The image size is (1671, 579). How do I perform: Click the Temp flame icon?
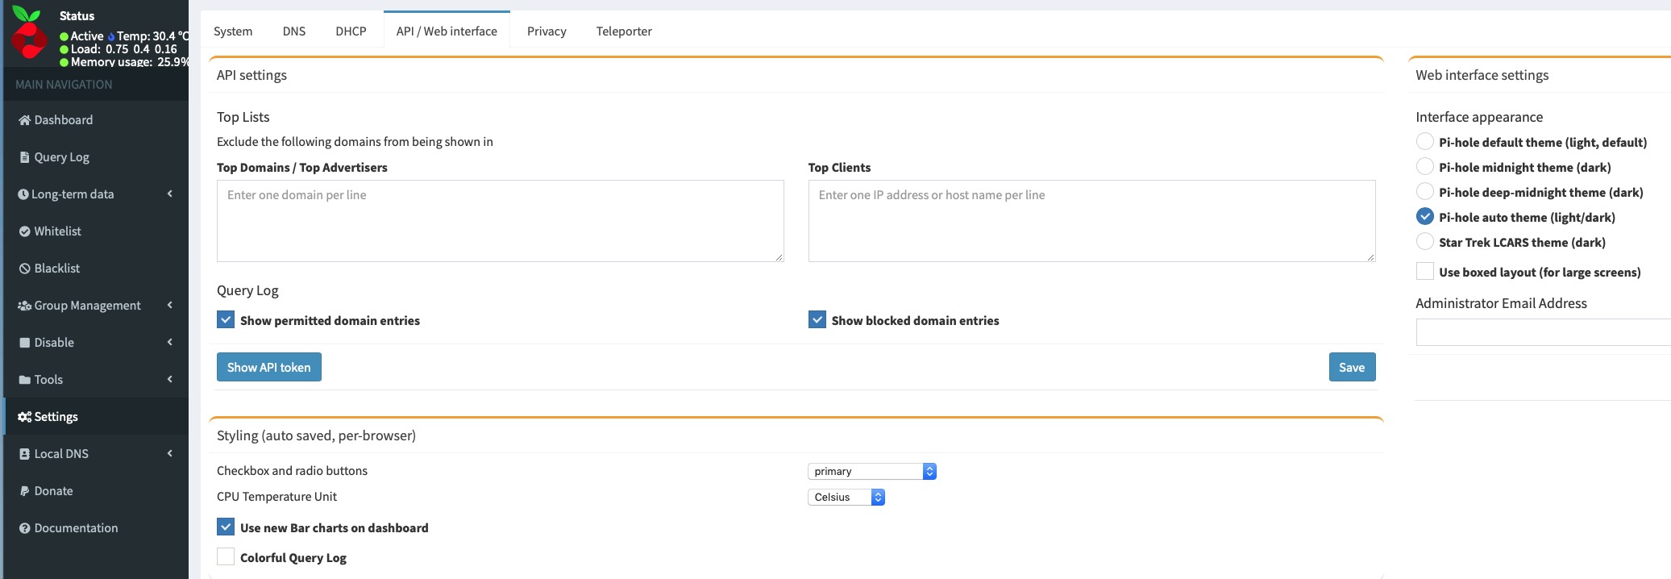111,36
